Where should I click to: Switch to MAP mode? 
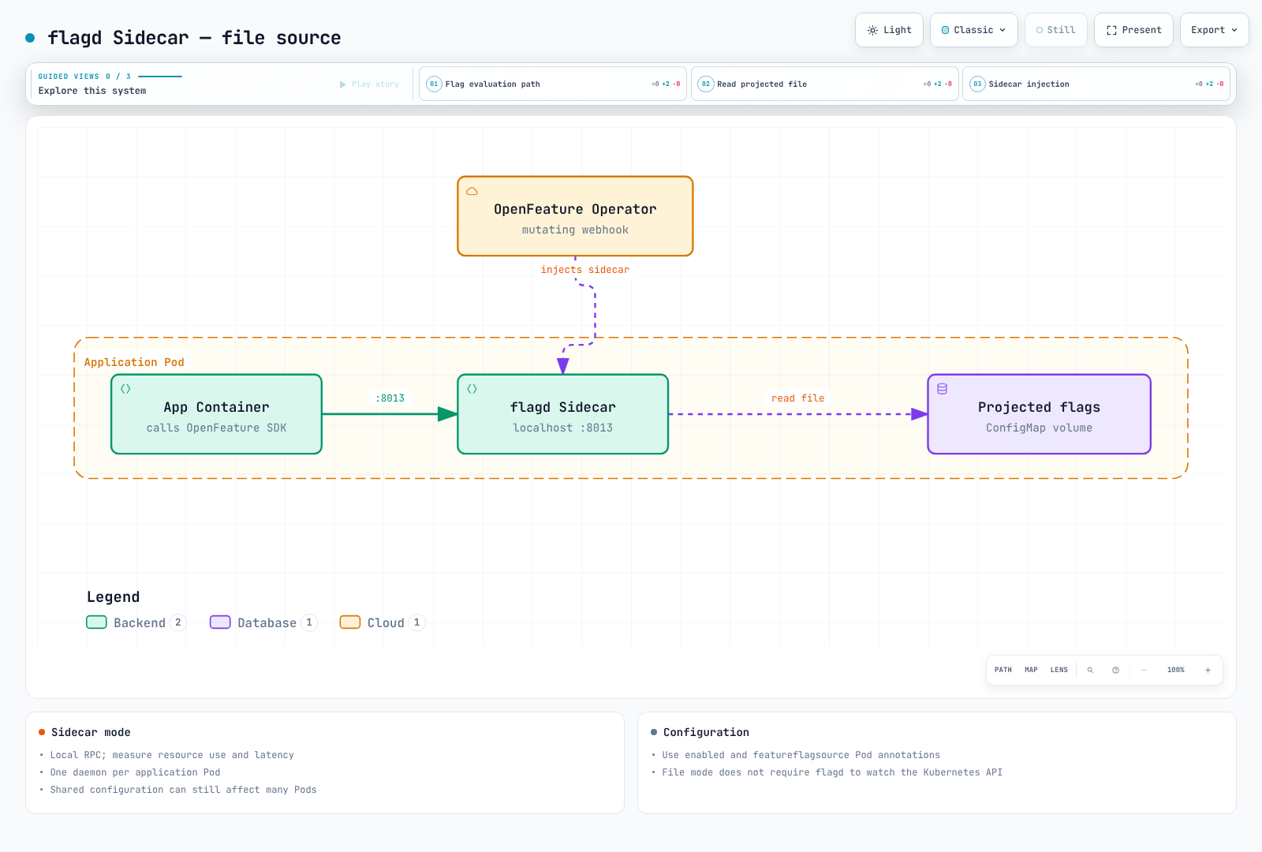click(1031, 670)
